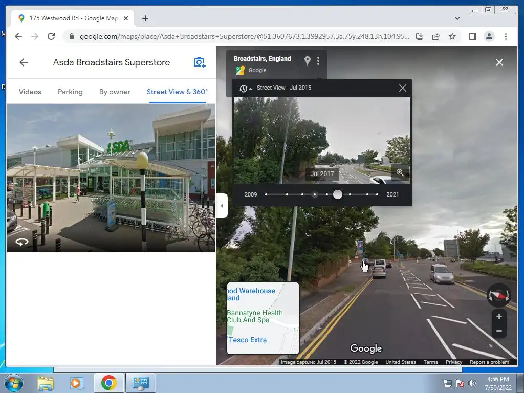Open location pin in Street View card
Viewport: 524px width, 393px height.
point(307,61)
